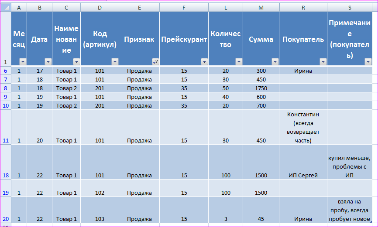Select column E header
Image resolution: width=378 pixels, height=227 pixels.
[x=139, y=8]
